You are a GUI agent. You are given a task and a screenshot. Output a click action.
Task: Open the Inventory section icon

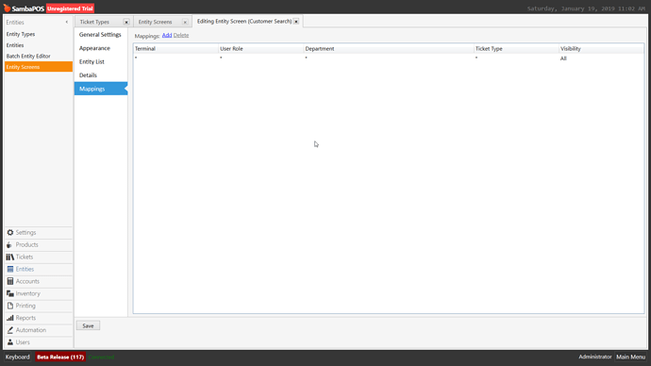[x=10, y=293]
